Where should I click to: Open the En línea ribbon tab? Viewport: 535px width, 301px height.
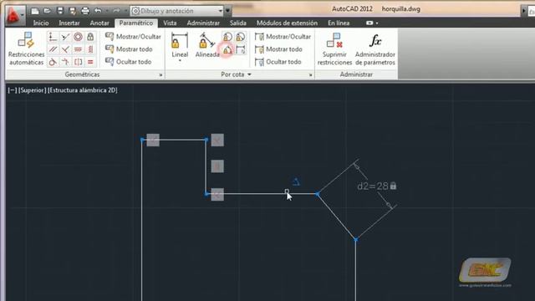tap(339, 23)
